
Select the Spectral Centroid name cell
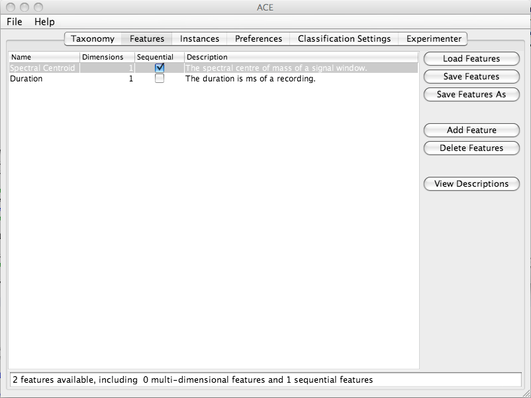[x=44, y=68]
